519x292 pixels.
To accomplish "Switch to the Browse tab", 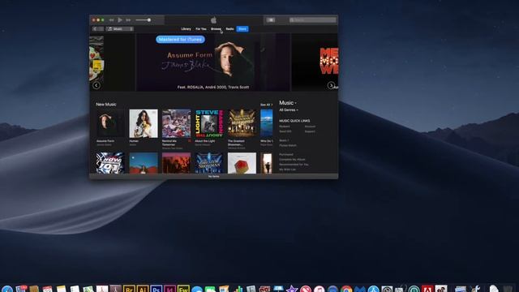I will [216, 29].
